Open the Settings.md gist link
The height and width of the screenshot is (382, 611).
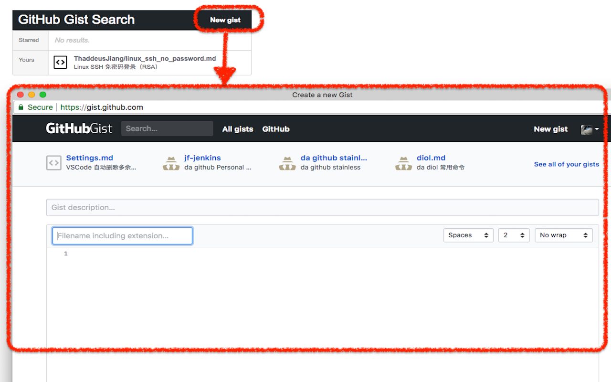click(x=90, y=158)
